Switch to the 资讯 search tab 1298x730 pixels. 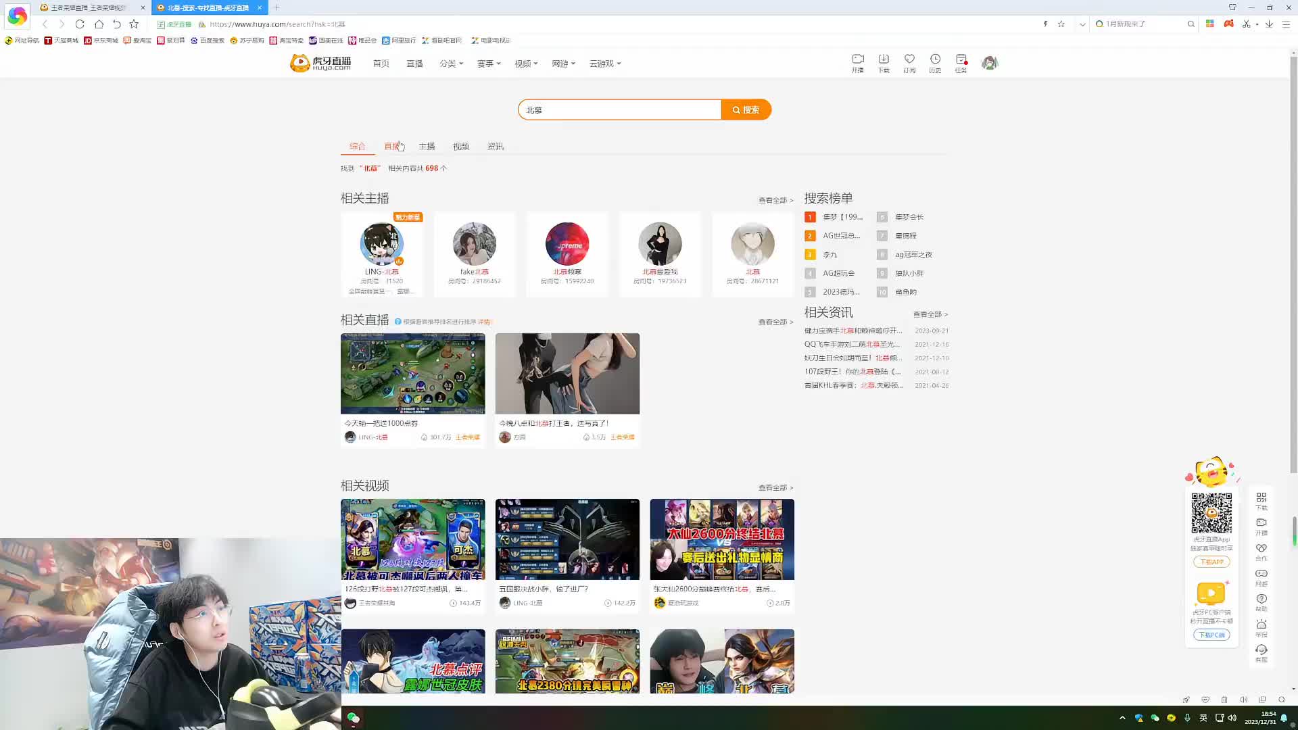click(495, 146)
